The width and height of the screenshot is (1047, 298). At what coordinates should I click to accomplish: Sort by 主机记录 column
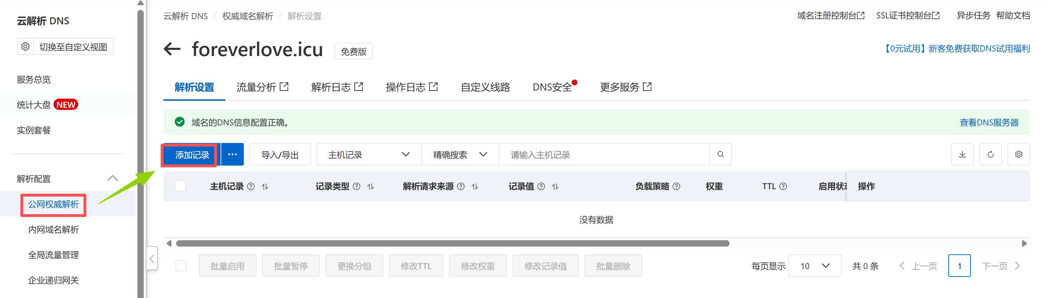pyautogui.click(x=265, y=187)
